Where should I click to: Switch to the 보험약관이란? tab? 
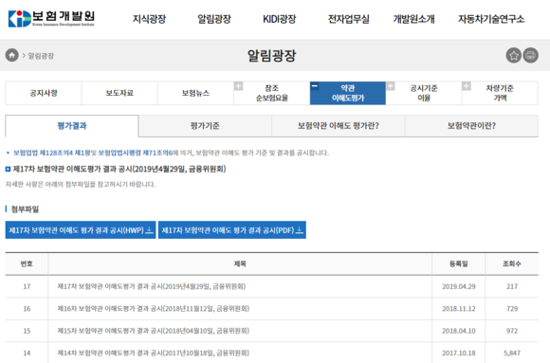coord(471,126)
